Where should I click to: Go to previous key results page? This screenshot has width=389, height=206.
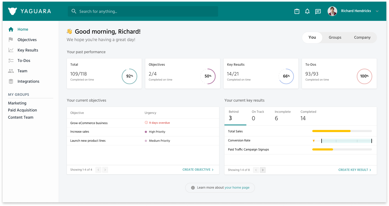pyautogui.click(x=256, y=170)
